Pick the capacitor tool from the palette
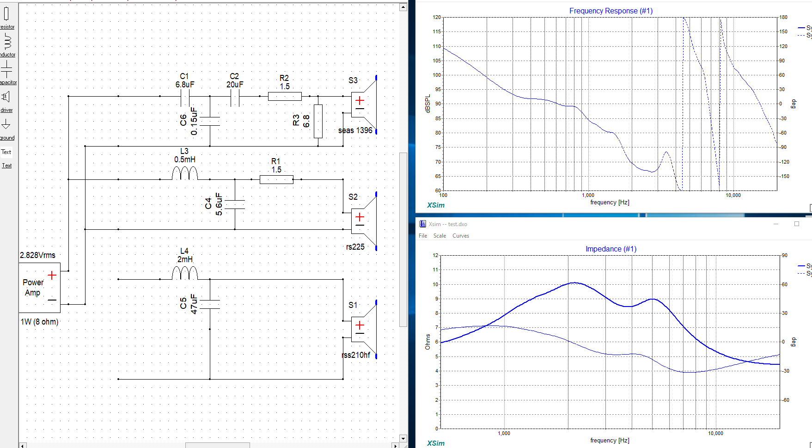The image size is (812, 448). point(7,71)
